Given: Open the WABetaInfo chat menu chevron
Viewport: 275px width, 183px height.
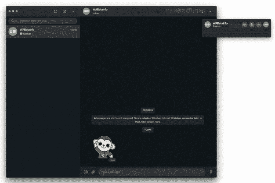Looking at the screenshot, I should coord(210,12).
